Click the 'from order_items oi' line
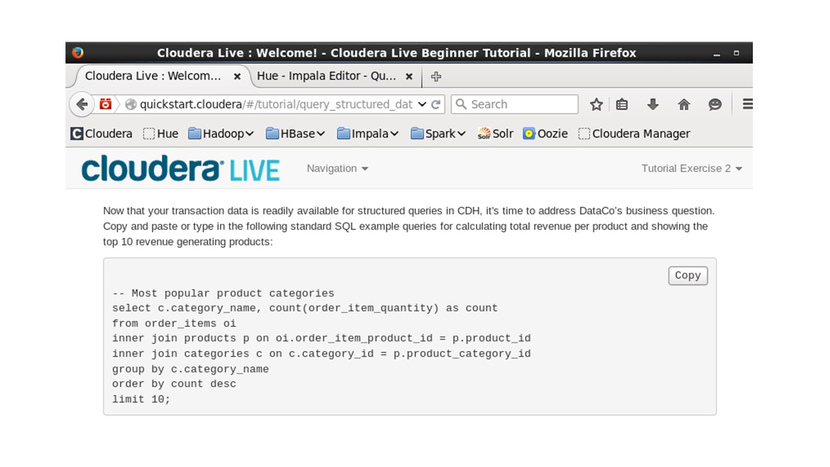 click(x=174, y=323)
